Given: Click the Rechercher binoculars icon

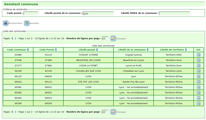Looking at the screenshot, I should [6, 23].
